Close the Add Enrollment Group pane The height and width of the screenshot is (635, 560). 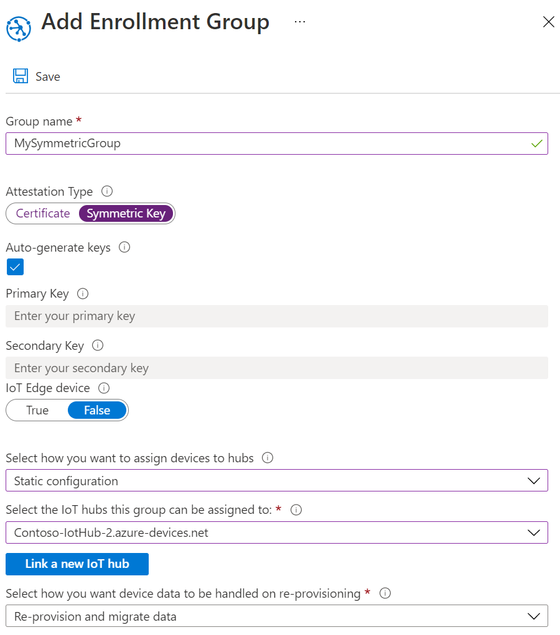[548, 22]
